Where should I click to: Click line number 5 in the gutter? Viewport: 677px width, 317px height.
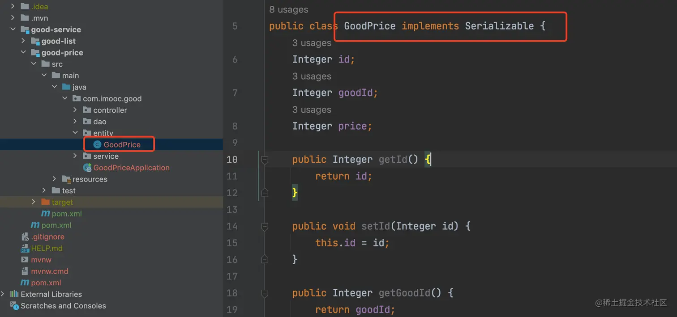tap(235, 26)
